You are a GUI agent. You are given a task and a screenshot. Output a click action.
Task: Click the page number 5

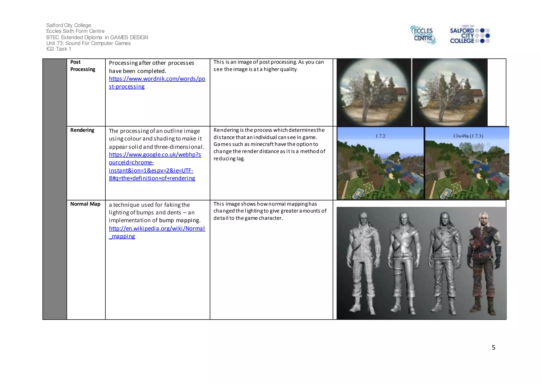493,348
